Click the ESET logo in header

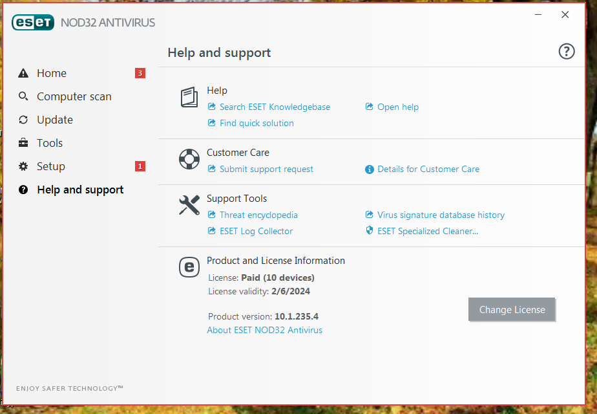[33, 23]
